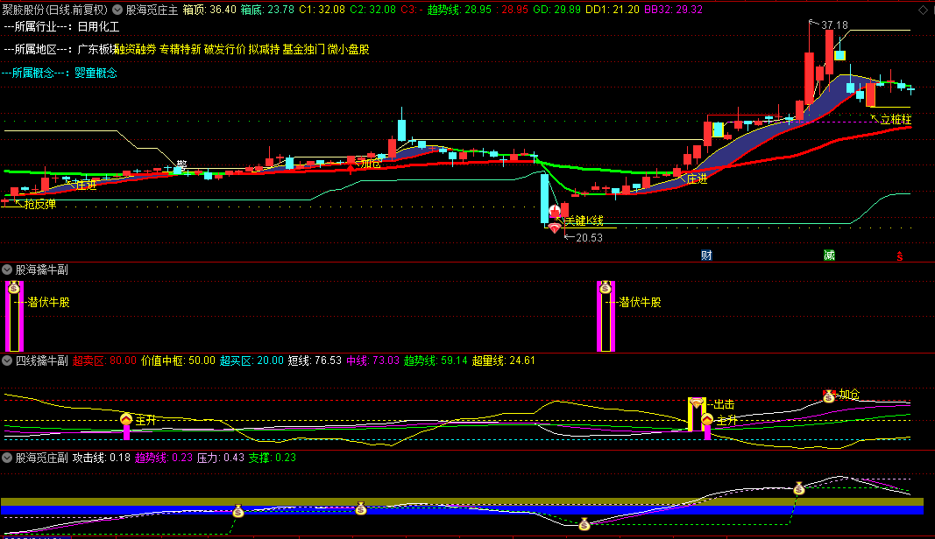
Task: Click the 立桩柱 annotation on the chart
Action: [896, 119]
